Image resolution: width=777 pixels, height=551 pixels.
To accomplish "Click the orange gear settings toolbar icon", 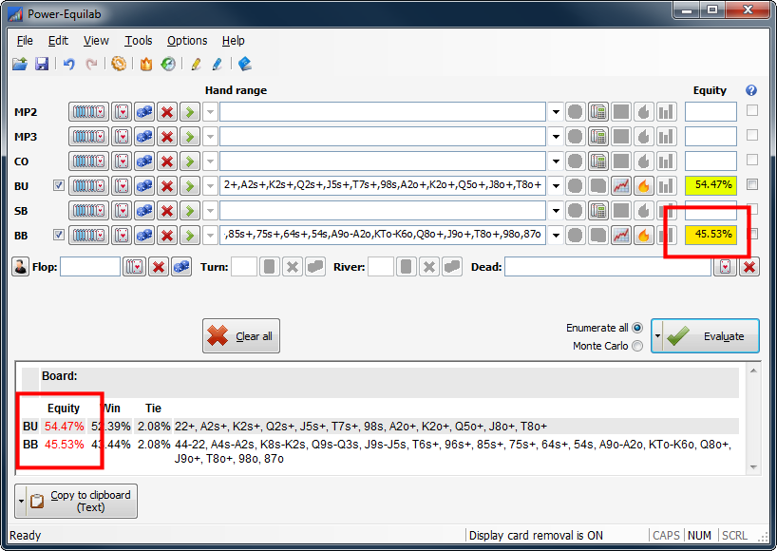I will coord(119,64).
